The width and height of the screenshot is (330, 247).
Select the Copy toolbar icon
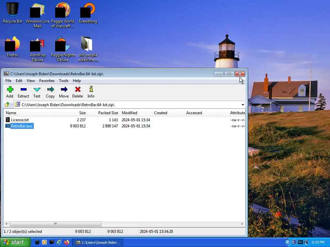click(x=50, y=89)
